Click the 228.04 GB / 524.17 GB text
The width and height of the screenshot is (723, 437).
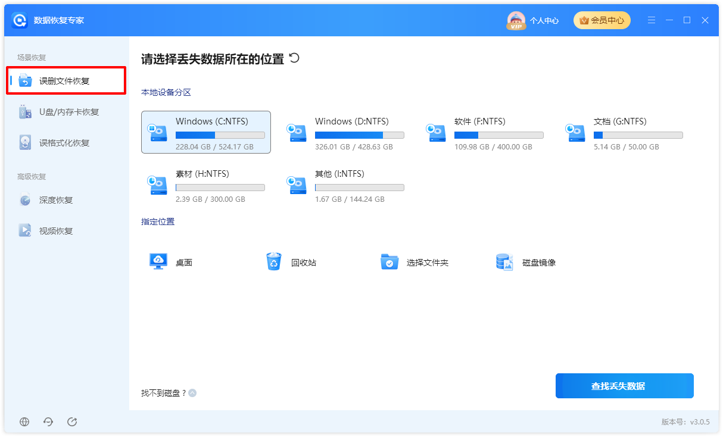214,147
